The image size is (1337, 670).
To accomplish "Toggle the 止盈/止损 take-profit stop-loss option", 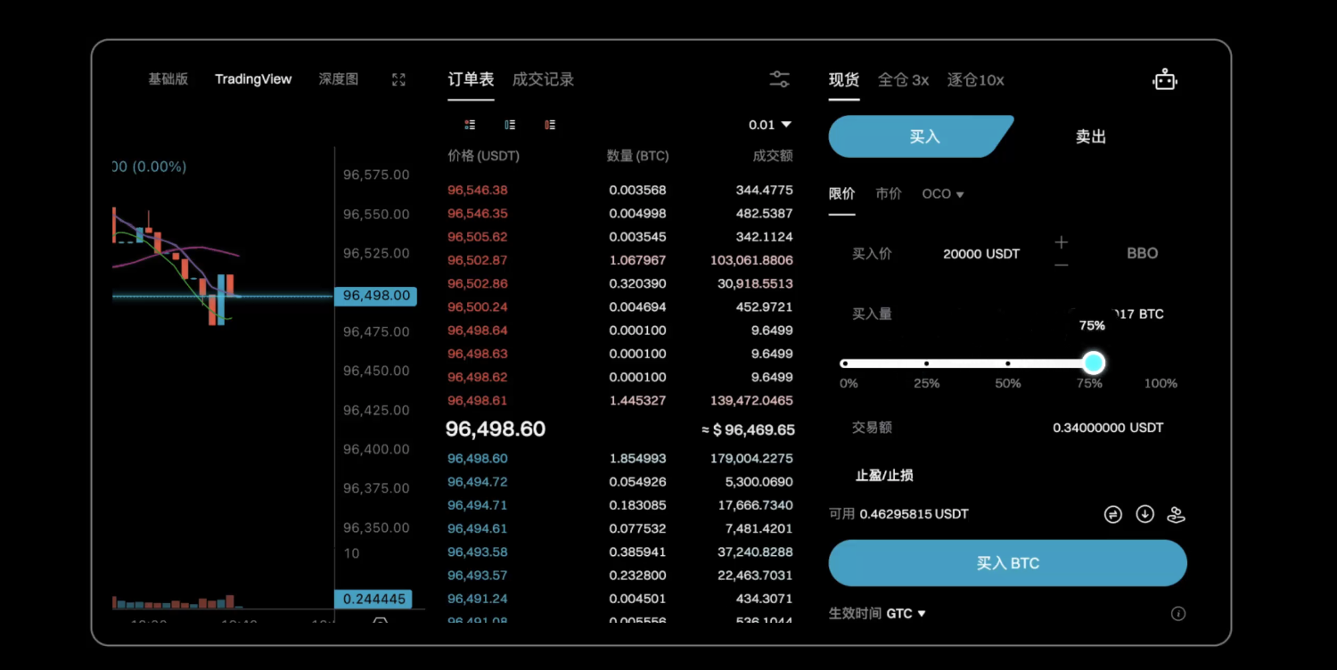I will pyautogui.click(x=884, y=476).
